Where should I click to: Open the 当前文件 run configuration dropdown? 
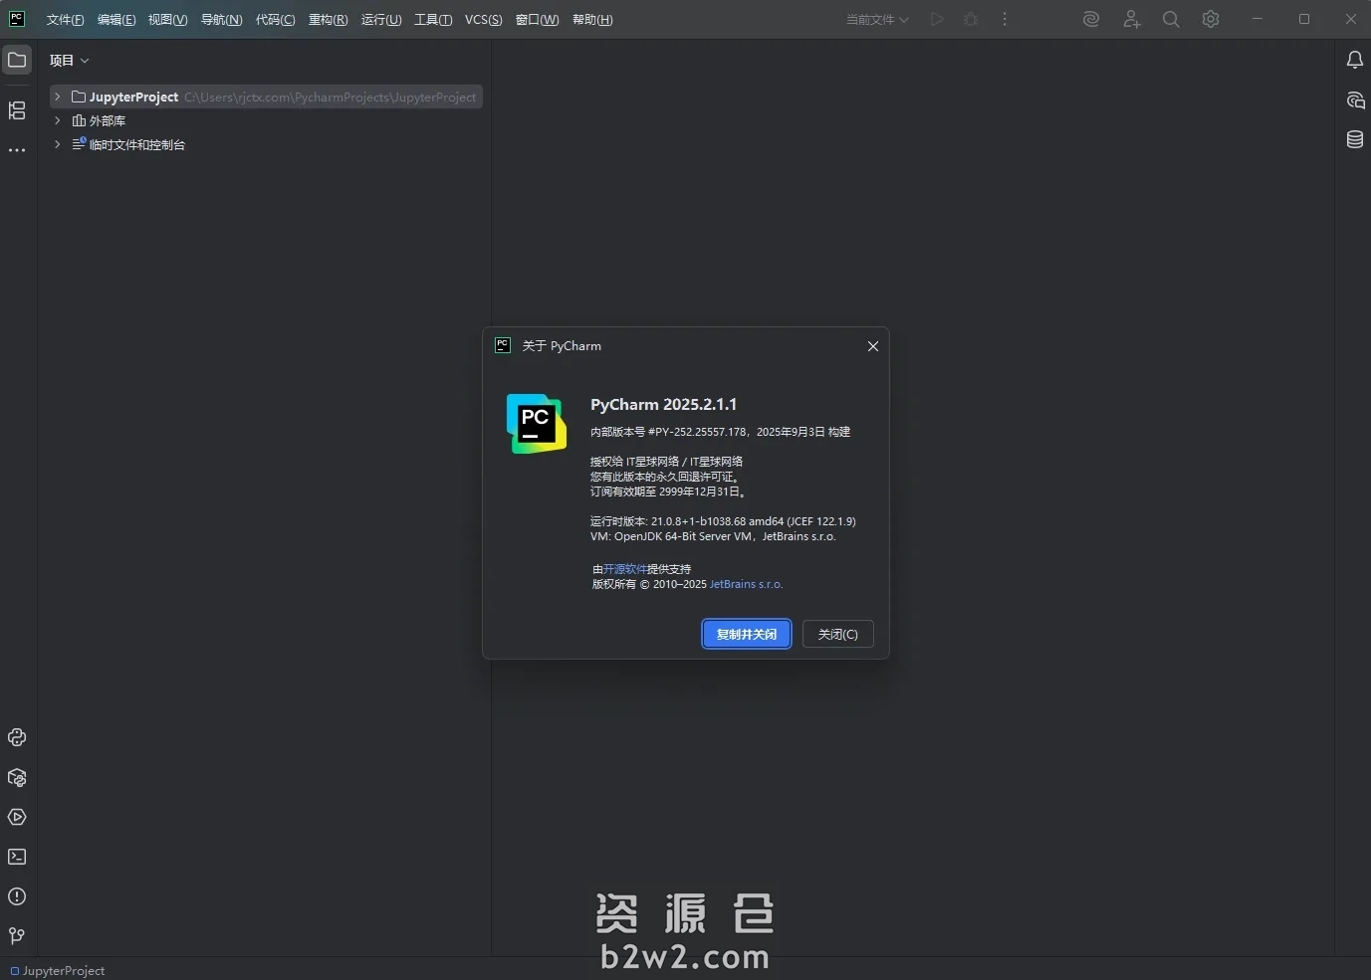tap(874, 19)
